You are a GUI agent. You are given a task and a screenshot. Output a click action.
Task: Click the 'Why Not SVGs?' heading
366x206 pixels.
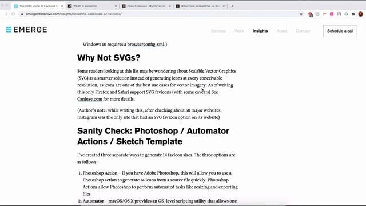click(109, 57)
